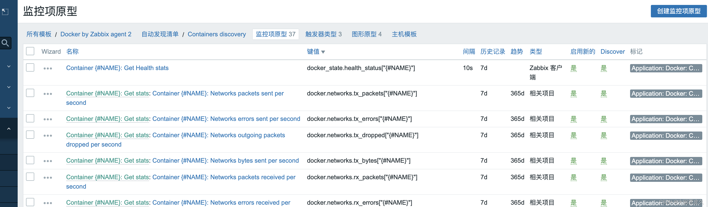Open wizard dots for rx_errors row

(x=48, y=203)
